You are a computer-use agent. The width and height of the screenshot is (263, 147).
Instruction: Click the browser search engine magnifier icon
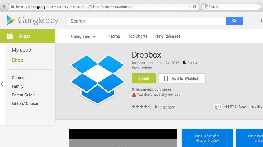(x=205, y=6)
